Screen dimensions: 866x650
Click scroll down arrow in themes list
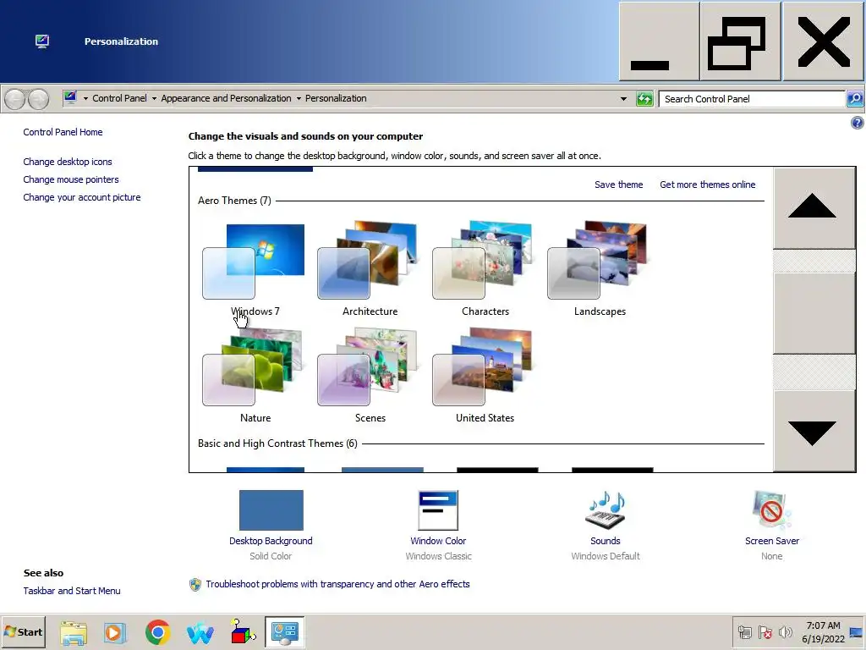tap(814, 432)
